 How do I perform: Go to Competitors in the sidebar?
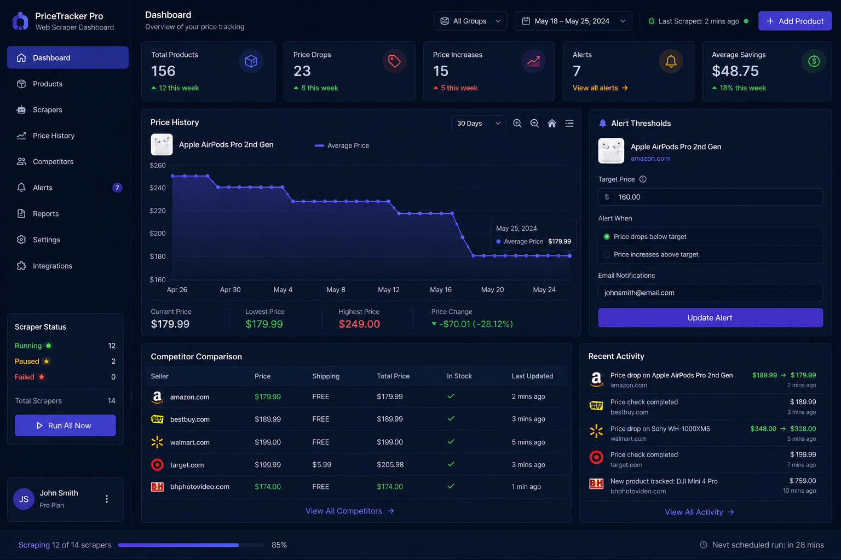[68, 162]
